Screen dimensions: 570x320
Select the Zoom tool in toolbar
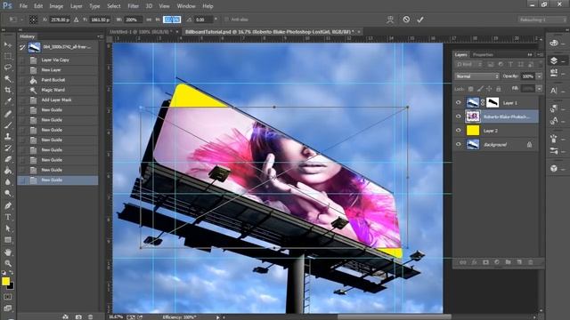[8, 263]
